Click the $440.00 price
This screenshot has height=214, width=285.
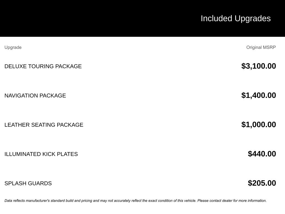tap(262, 154)
